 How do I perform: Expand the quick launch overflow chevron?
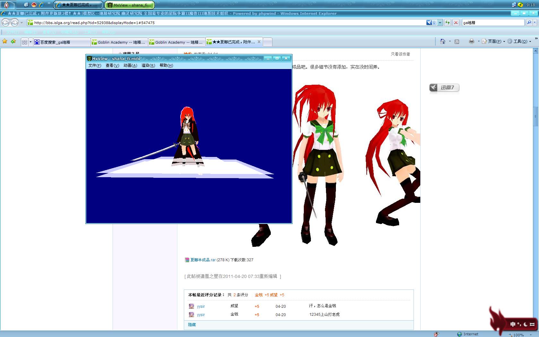pos(49,4)
